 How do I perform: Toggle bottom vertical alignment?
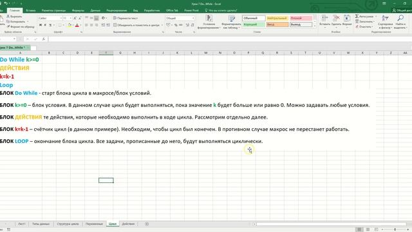click(97, 18)
